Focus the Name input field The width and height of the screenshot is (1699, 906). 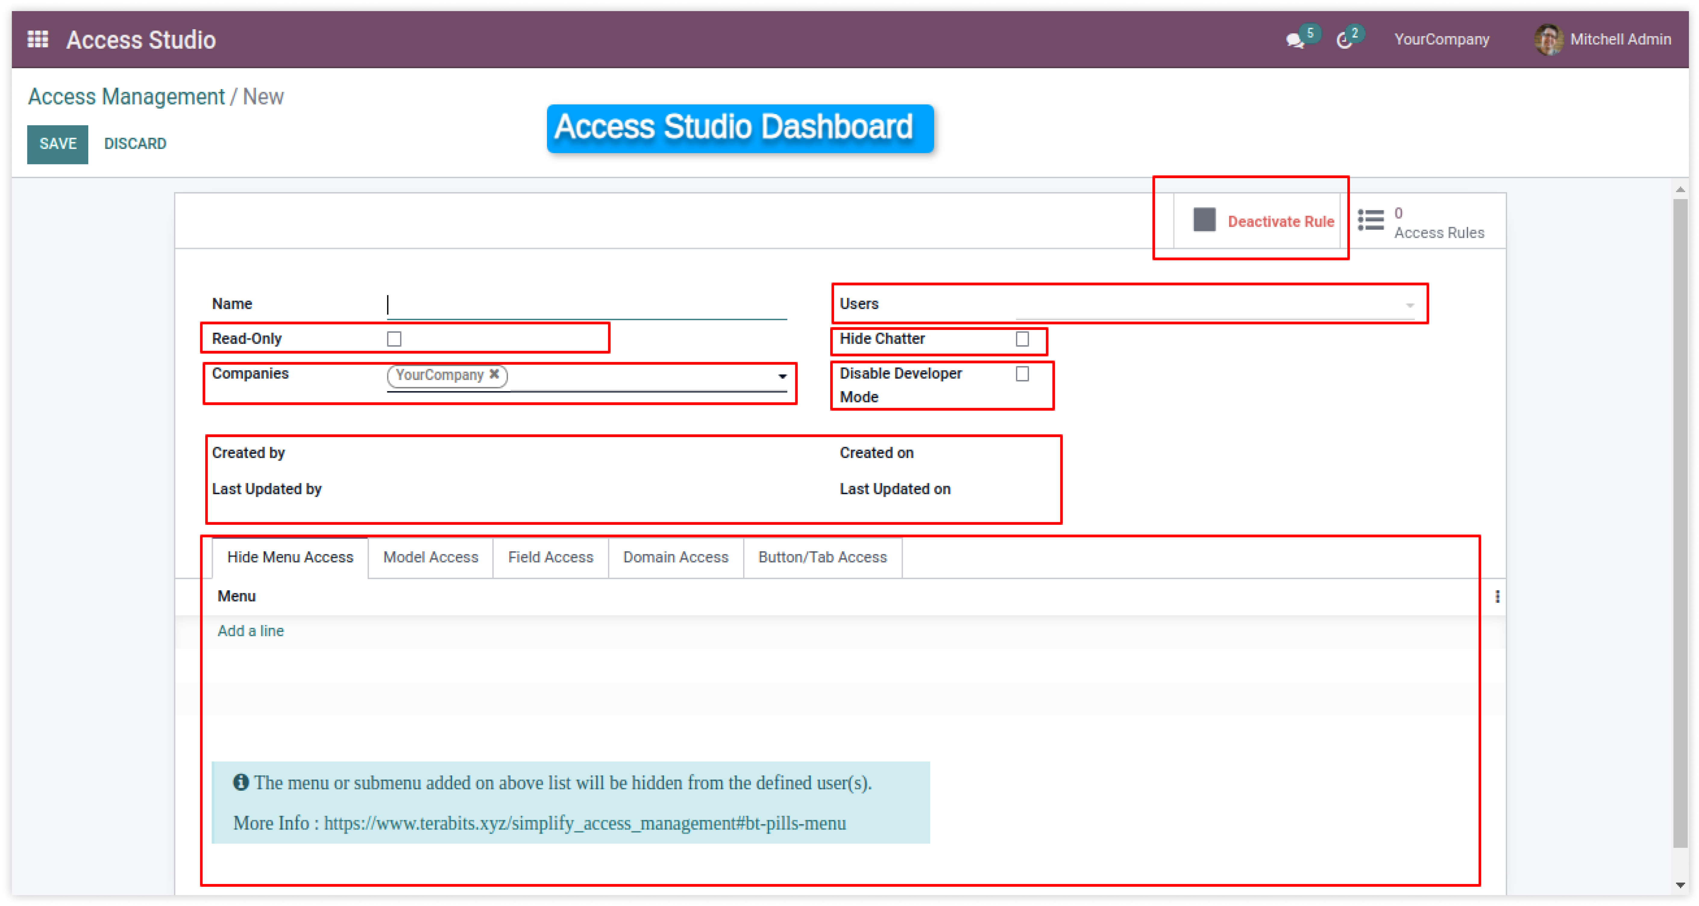pos(587,304)
